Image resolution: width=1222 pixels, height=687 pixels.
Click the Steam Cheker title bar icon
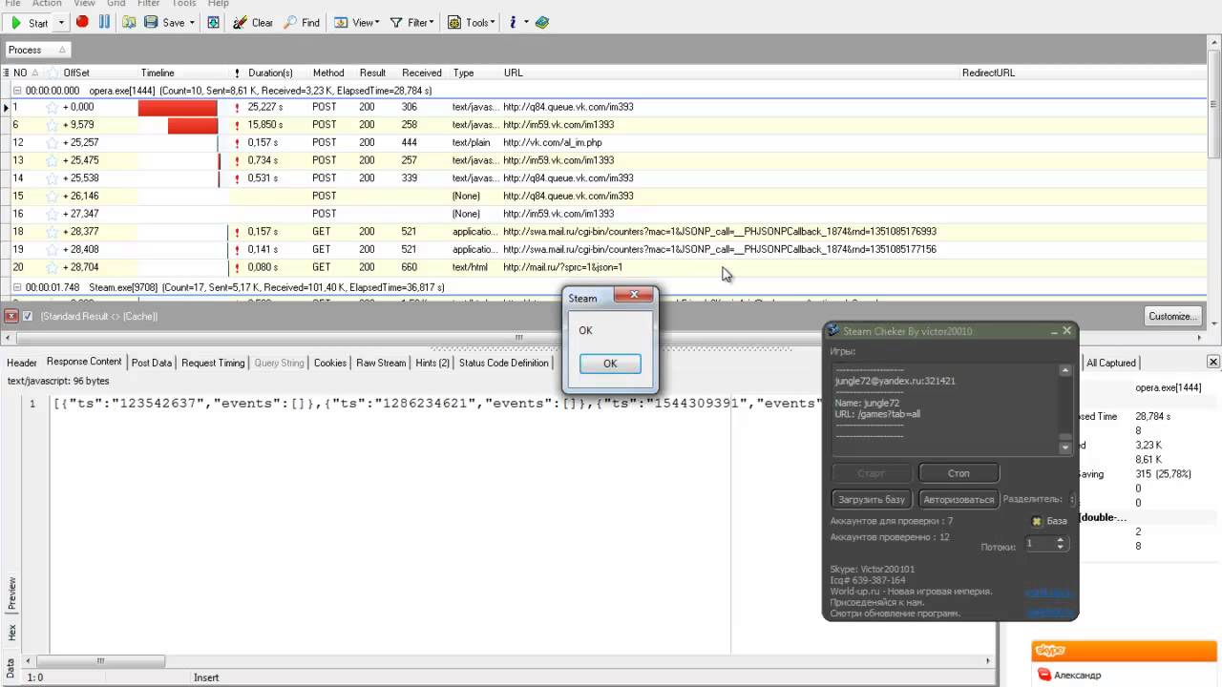(x=833, y=331)
